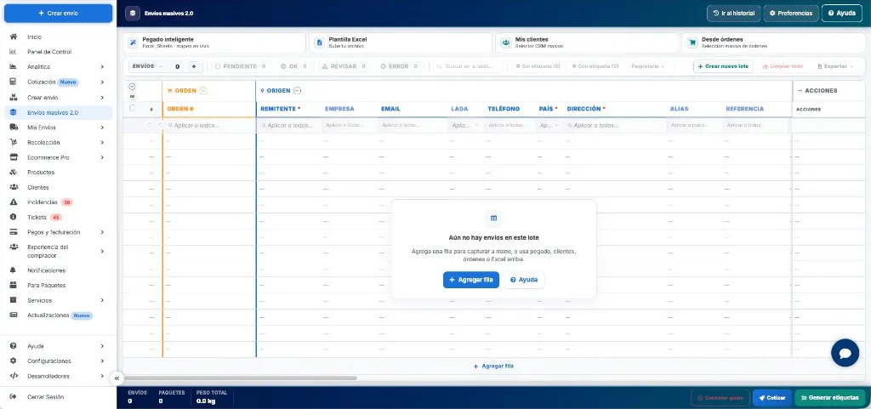Open Servicios in the sidebar menu
This screenshot has width=871, height=409.
(x=58, y=300)
